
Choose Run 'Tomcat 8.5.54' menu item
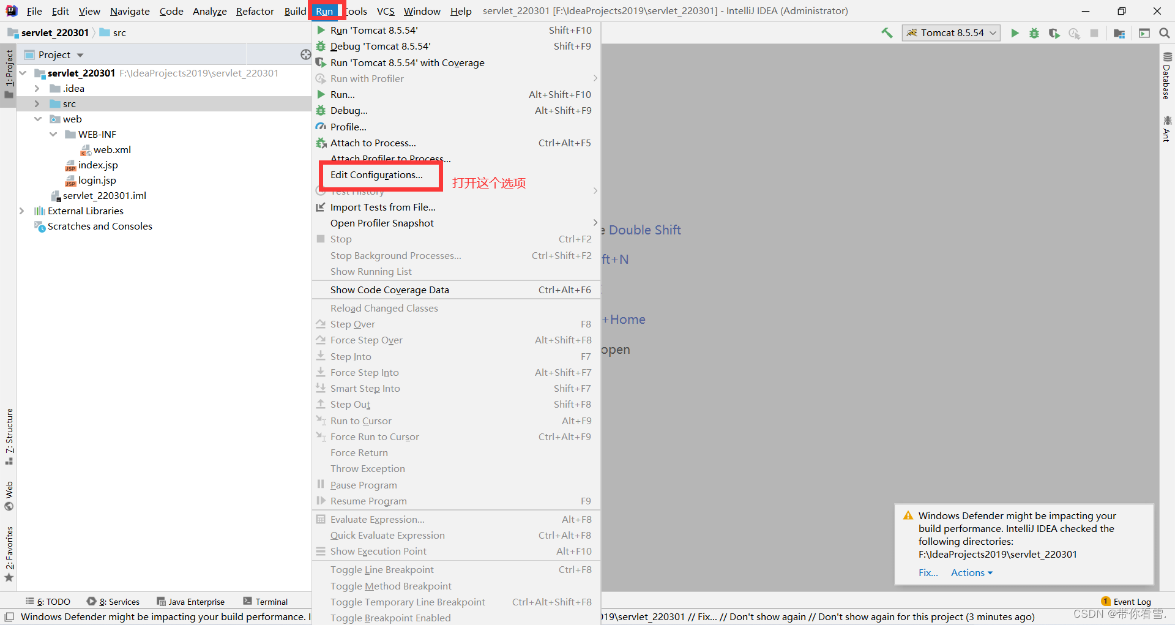pyautogui.click(x=456, y=30)
